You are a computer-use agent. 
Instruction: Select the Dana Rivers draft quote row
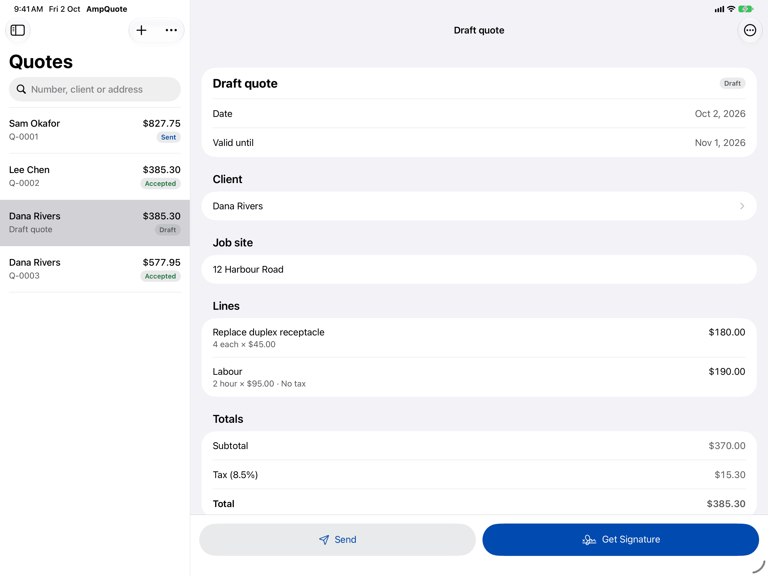click(95, 222)
